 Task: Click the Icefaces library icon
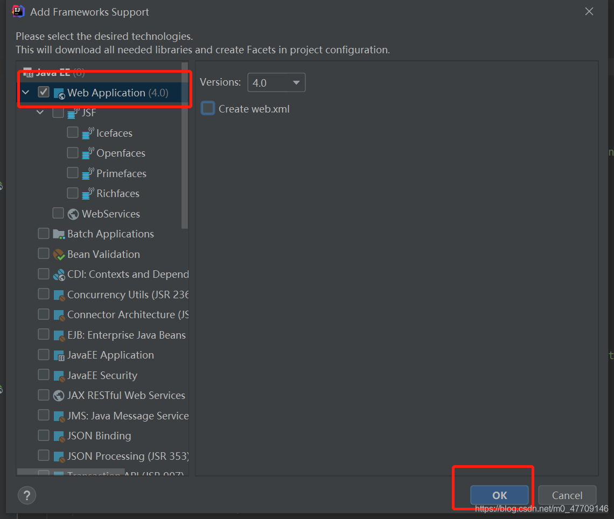pos(88,133)
